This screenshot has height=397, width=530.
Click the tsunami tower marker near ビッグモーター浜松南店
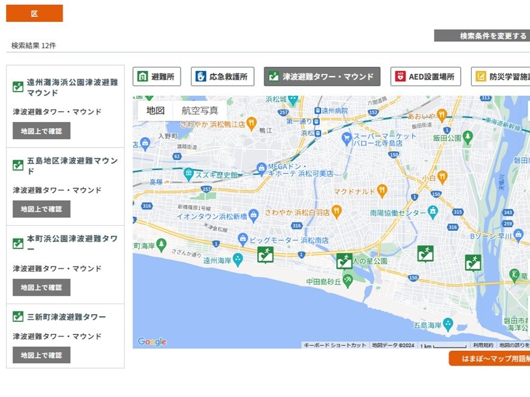pos(266,254)
